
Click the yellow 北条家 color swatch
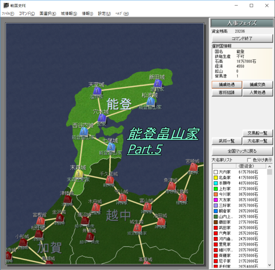click(216, 178)
